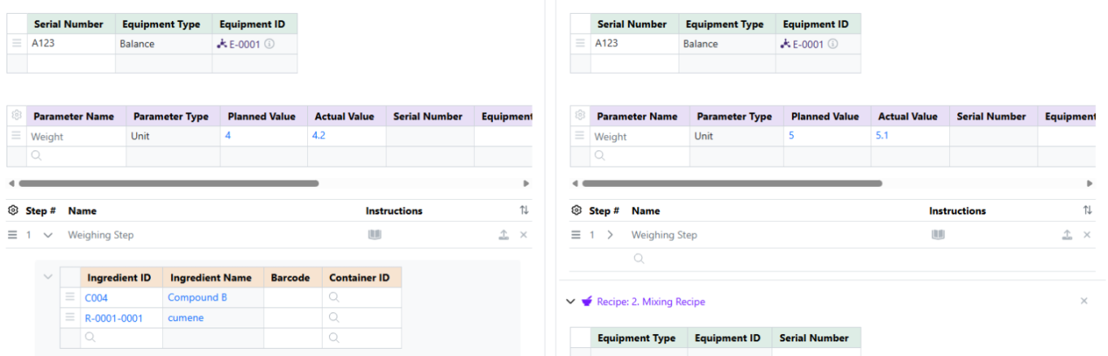The width and height of the screenshot is (1108, 356).
Task: Open ingredient link R-0001-0001
Action: (x=113, y=318)
